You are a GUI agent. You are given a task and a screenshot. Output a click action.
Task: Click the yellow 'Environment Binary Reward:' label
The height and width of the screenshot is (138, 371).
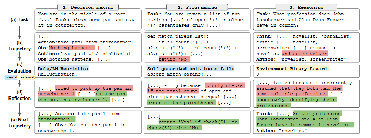293,69
